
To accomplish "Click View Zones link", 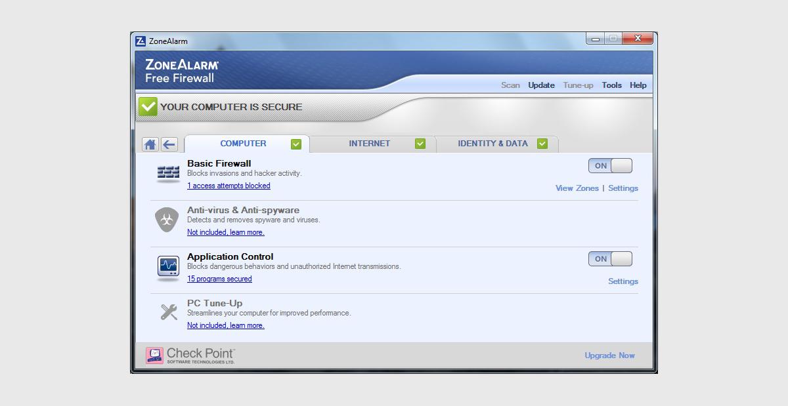I will coord(577,188).
